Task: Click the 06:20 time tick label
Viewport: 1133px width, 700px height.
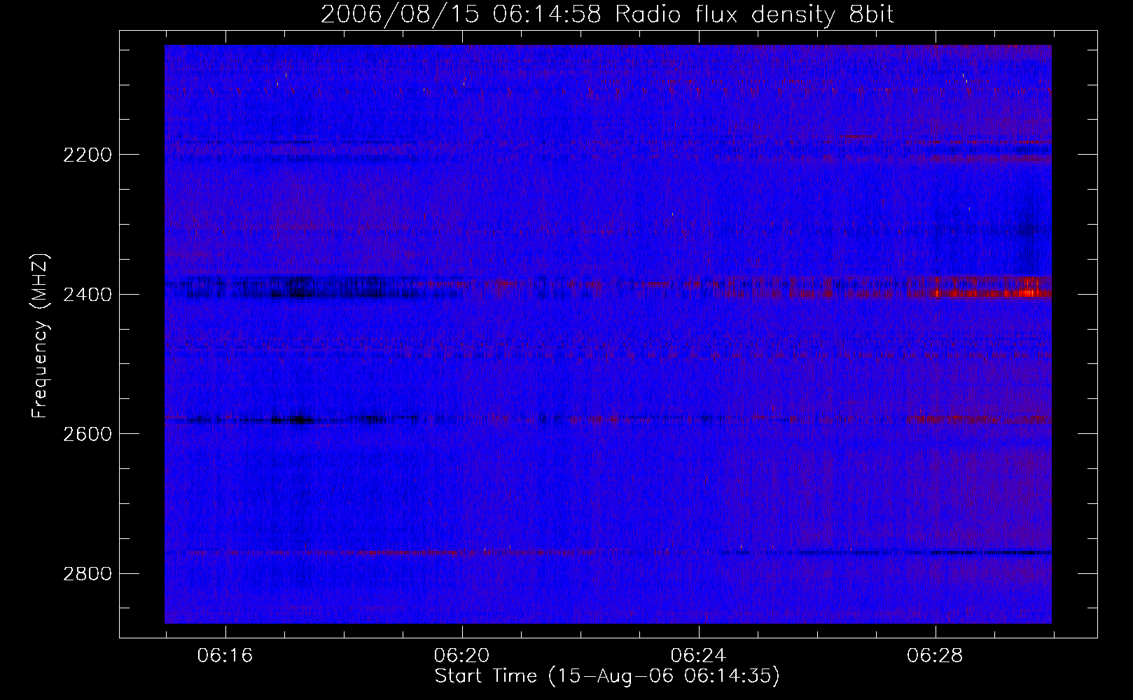Action: click(462, 656)
